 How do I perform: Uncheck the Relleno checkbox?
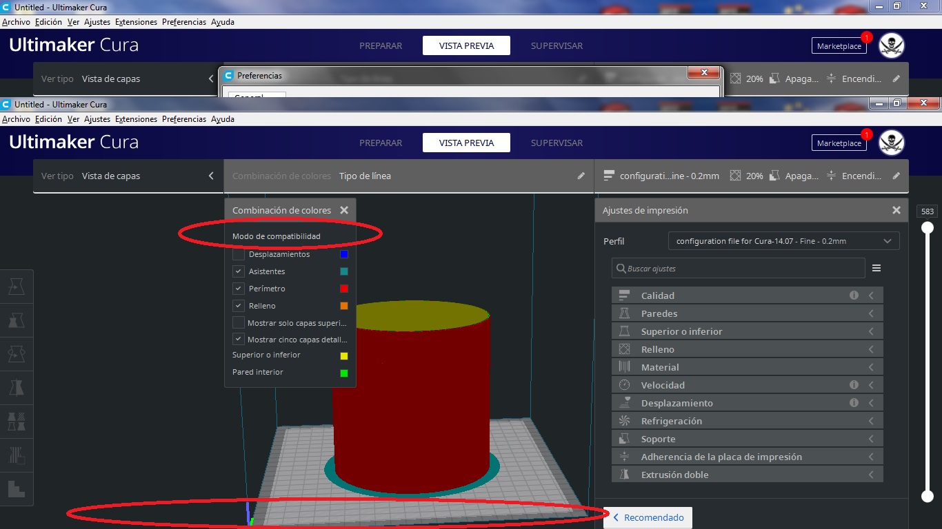pyautogui.click(x=238, y=305)
